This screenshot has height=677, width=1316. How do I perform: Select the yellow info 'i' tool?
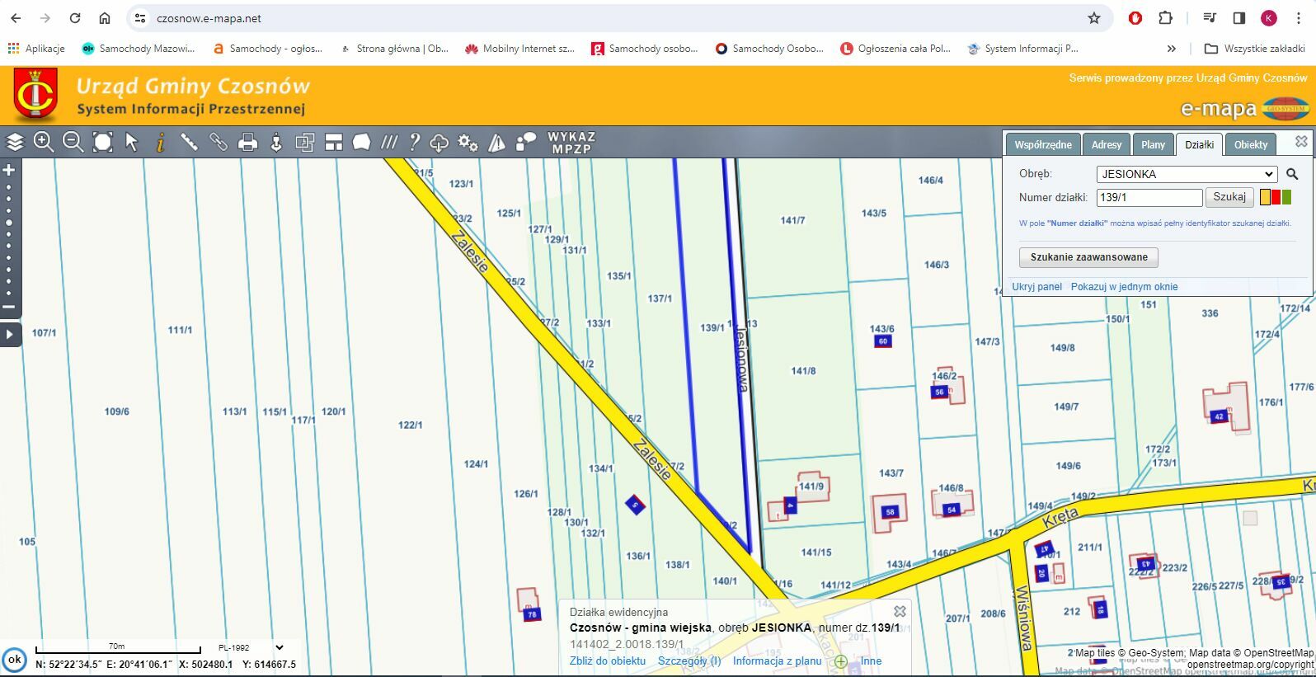click(161, 143)
